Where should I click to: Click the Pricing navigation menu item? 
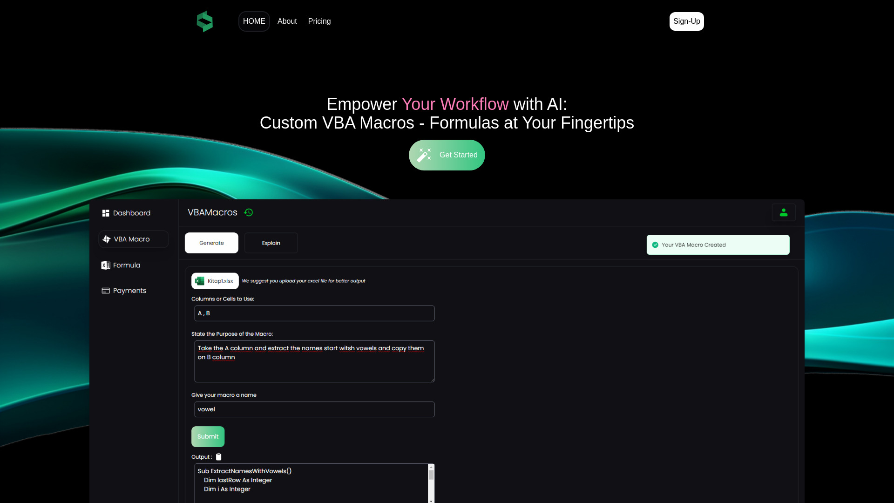pos(318,21)
